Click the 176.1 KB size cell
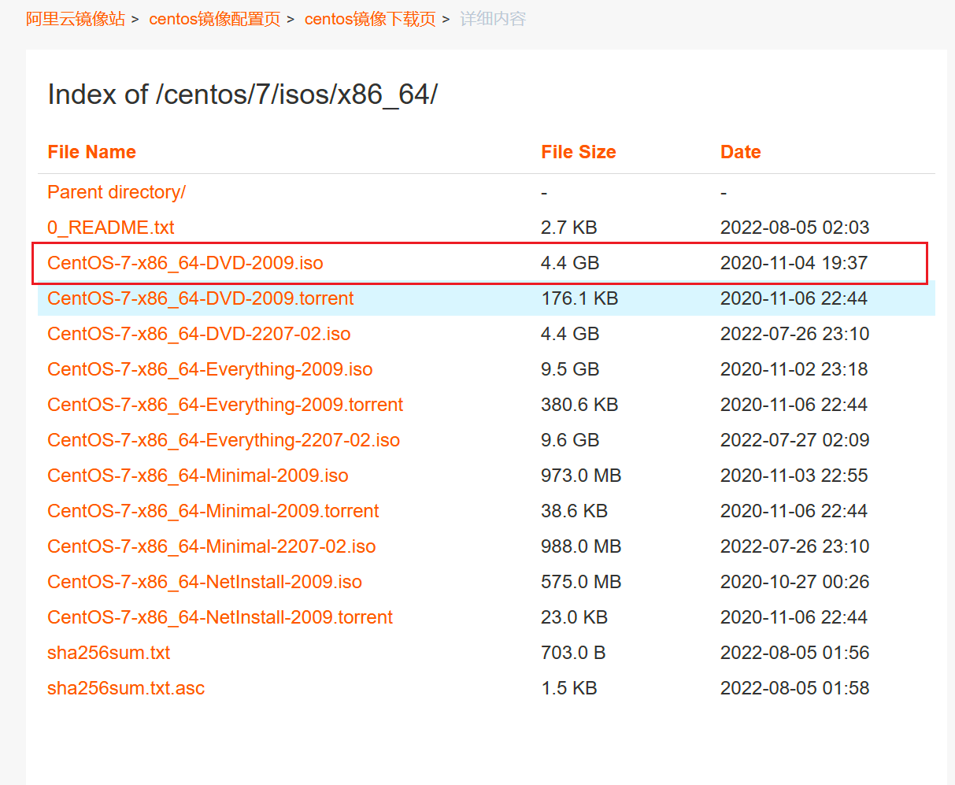 point(579,298)
